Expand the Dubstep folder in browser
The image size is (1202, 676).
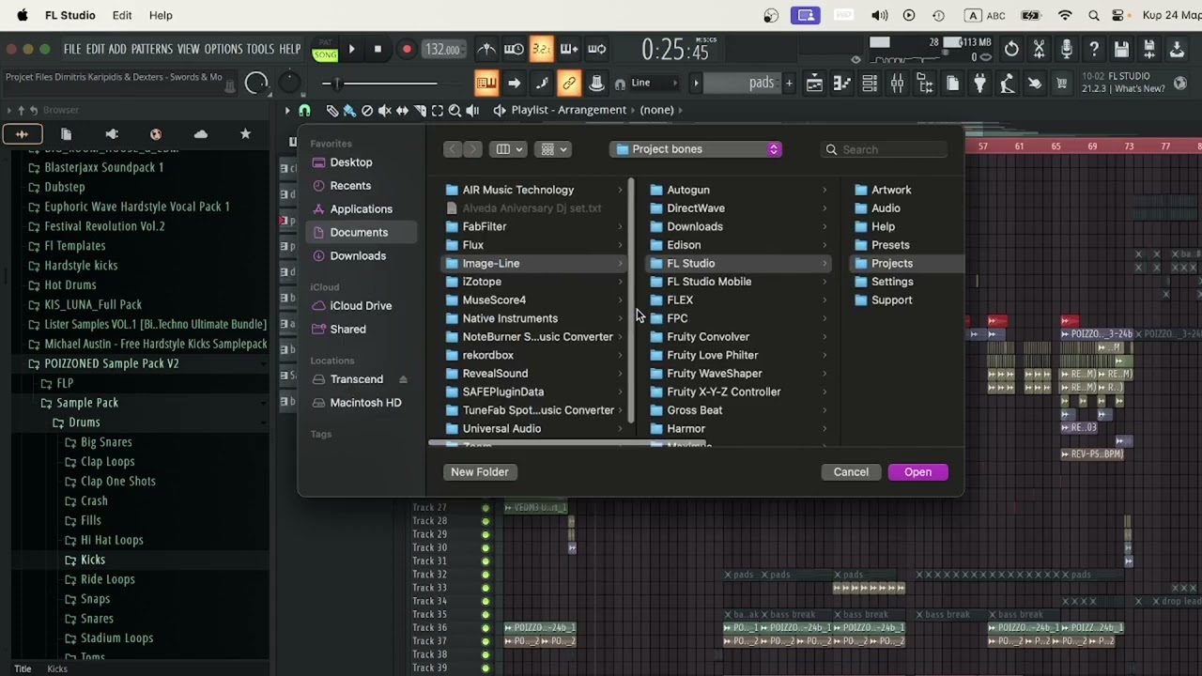click(64, 187)
